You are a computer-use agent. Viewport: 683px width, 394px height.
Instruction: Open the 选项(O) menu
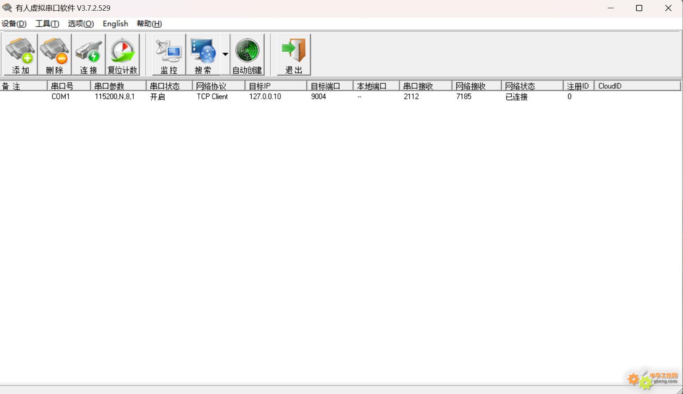pyautogui.click(x=81, y=24)
